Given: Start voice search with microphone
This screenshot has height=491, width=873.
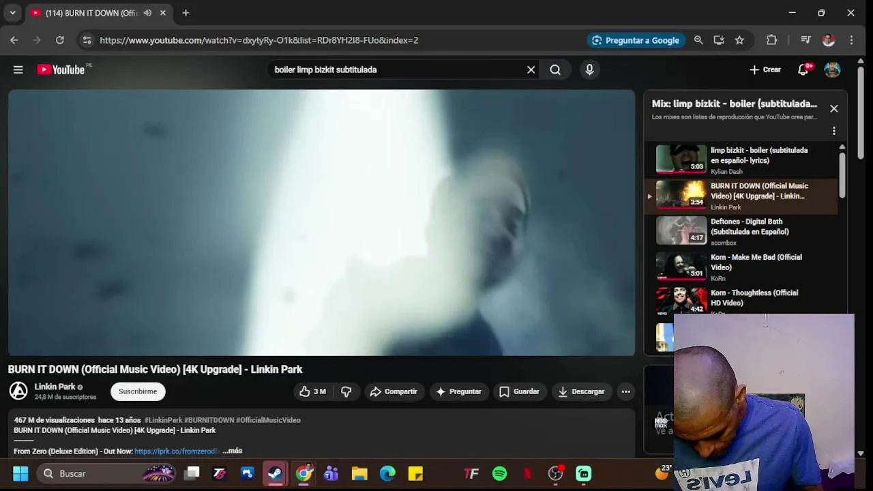Looking at the screenshot, I should pos(589,70).
